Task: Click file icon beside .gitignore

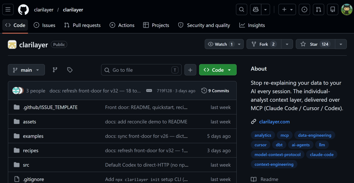Action: point(16,179)
